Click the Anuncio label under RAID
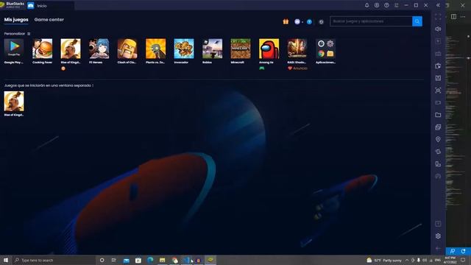Image resolution: width=471 pixels, height=265 pixels. pos(300,68)
